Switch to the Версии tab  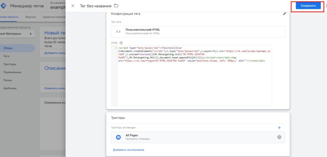tap(31, 17)
